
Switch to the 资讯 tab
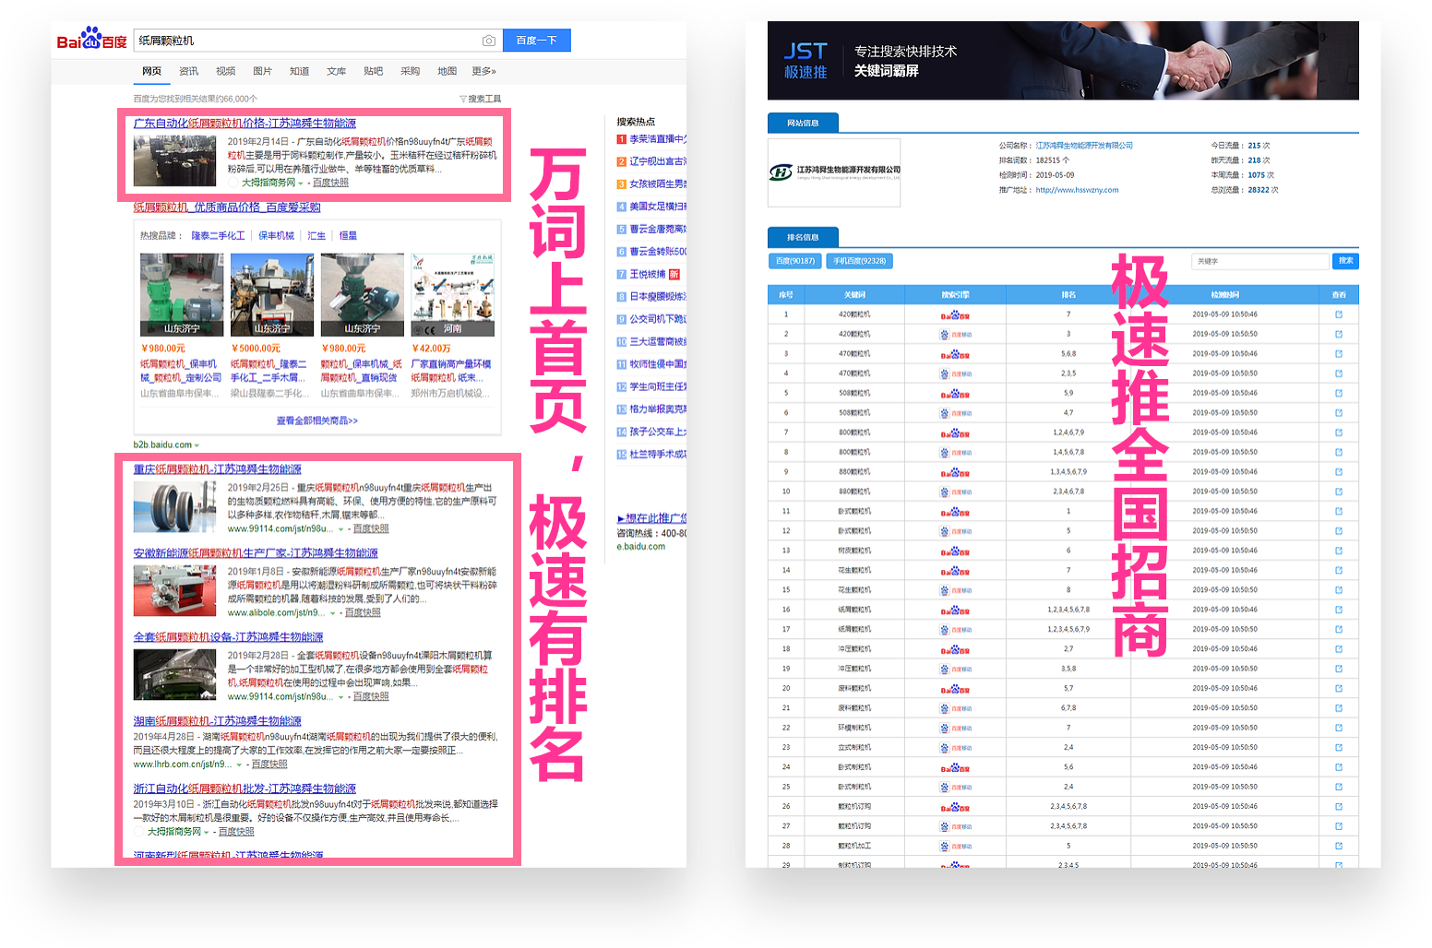click(x=188, y=71)
